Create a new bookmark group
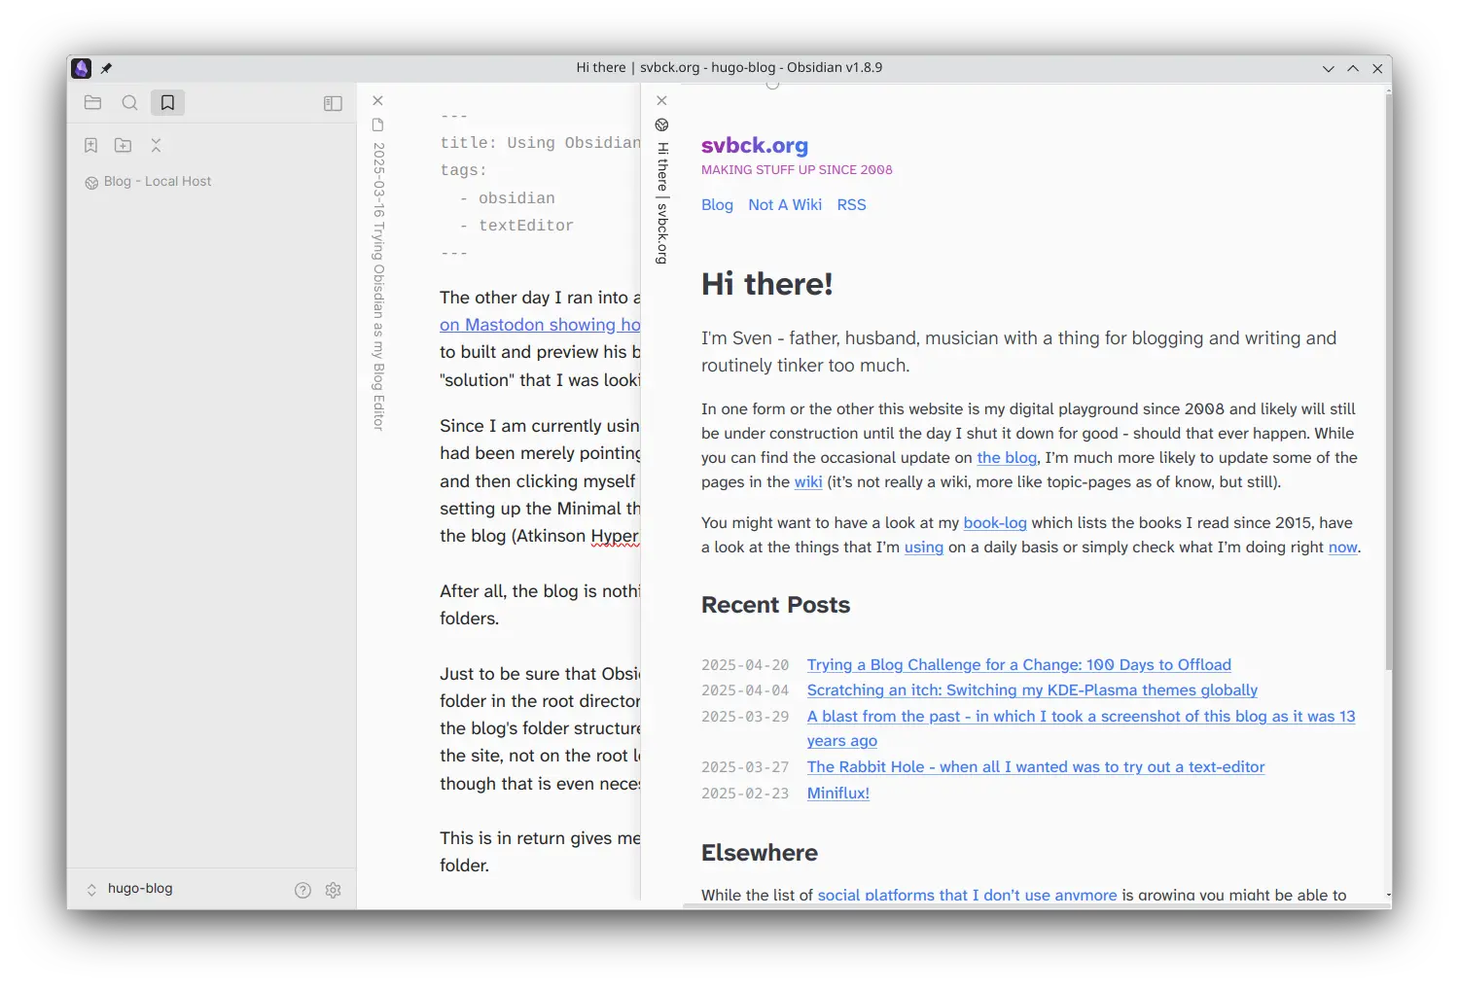1459x989 pixels. click(124, 145)
